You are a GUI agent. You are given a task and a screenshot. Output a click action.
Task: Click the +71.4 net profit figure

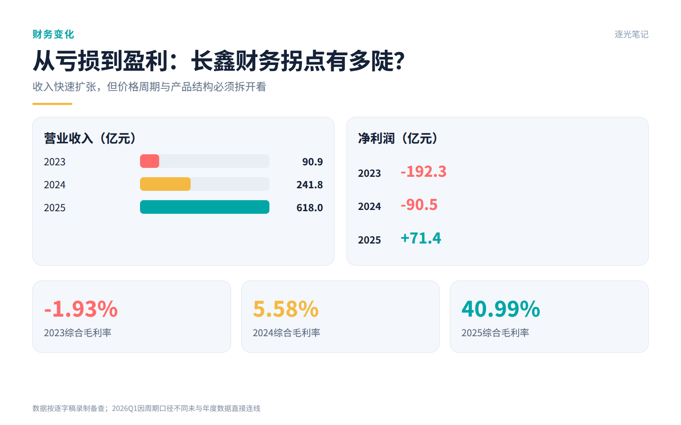tap(421, 238)
